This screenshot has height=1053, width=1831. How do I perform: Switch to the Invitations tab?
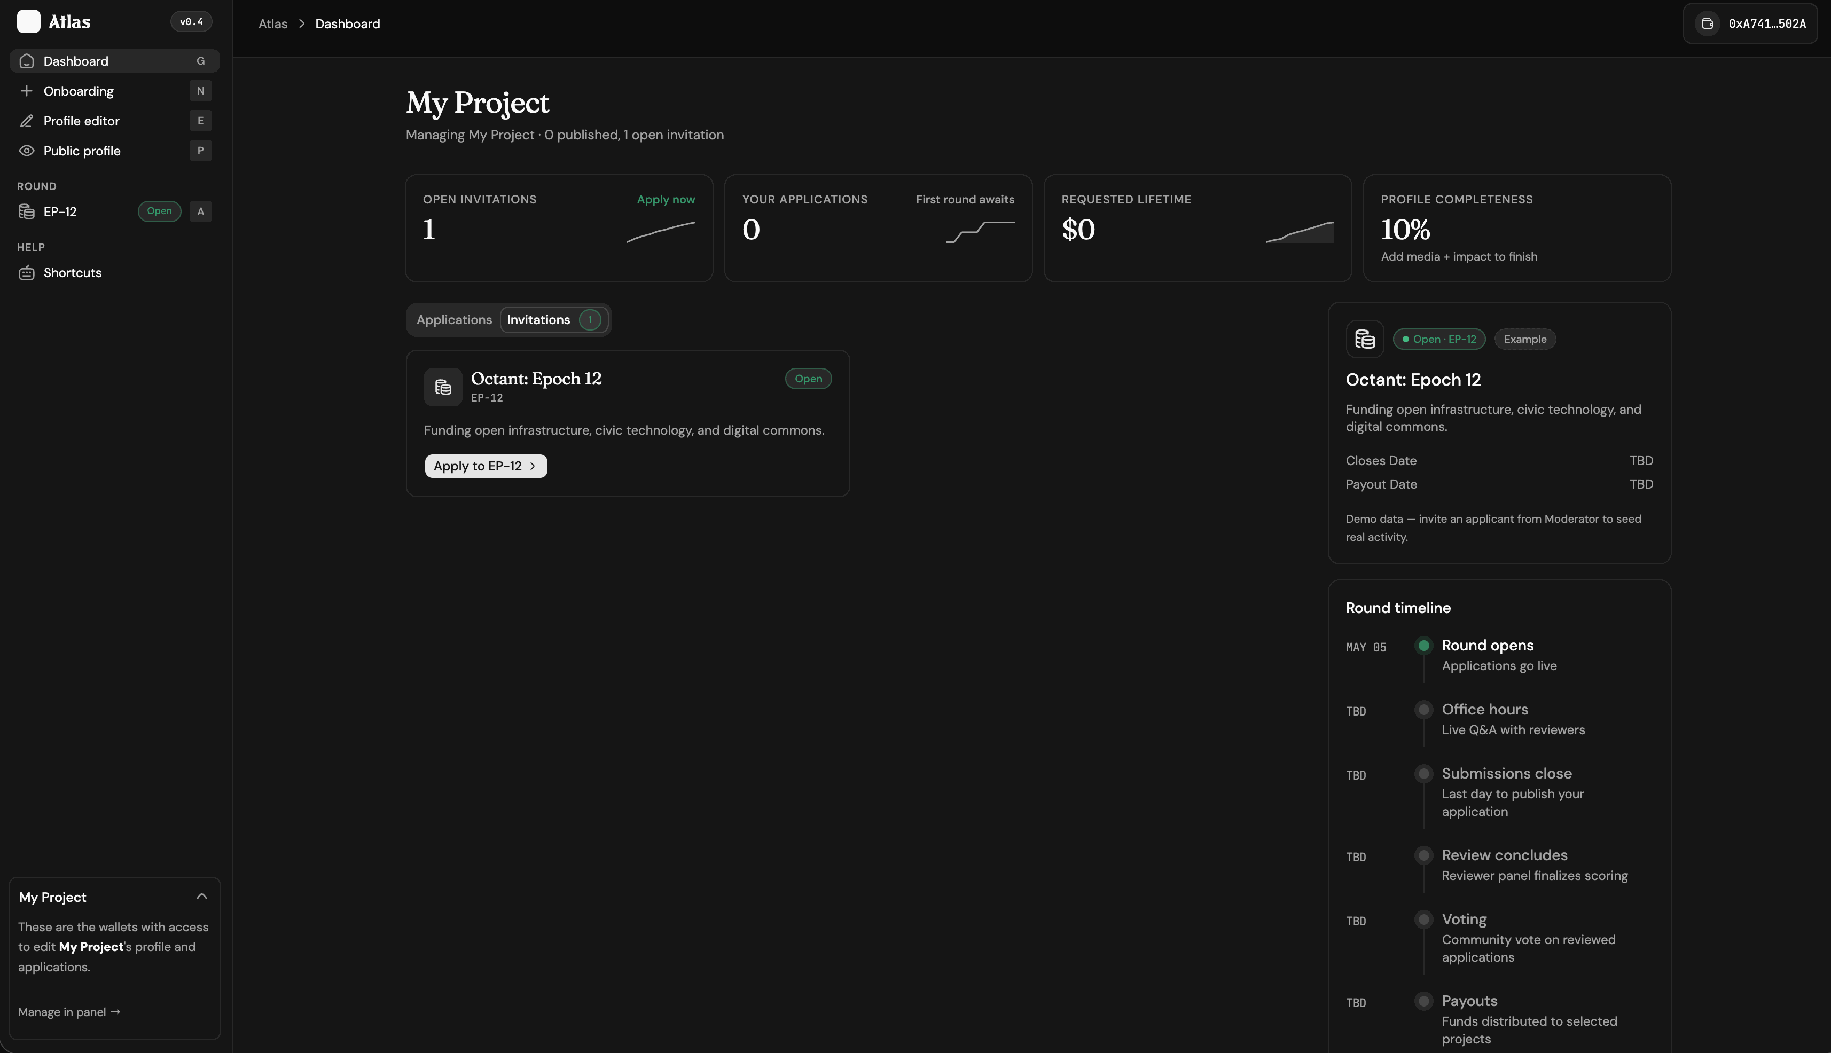click(x=554, y=320)
